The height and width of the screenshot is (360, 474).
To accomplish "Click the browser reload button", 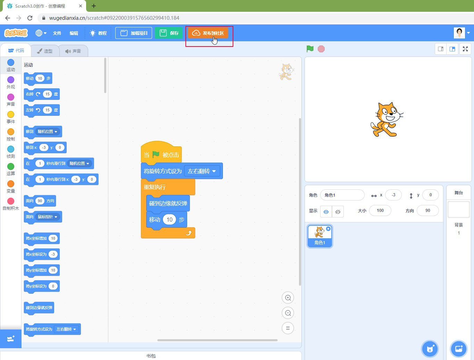I will coord(30,18).
